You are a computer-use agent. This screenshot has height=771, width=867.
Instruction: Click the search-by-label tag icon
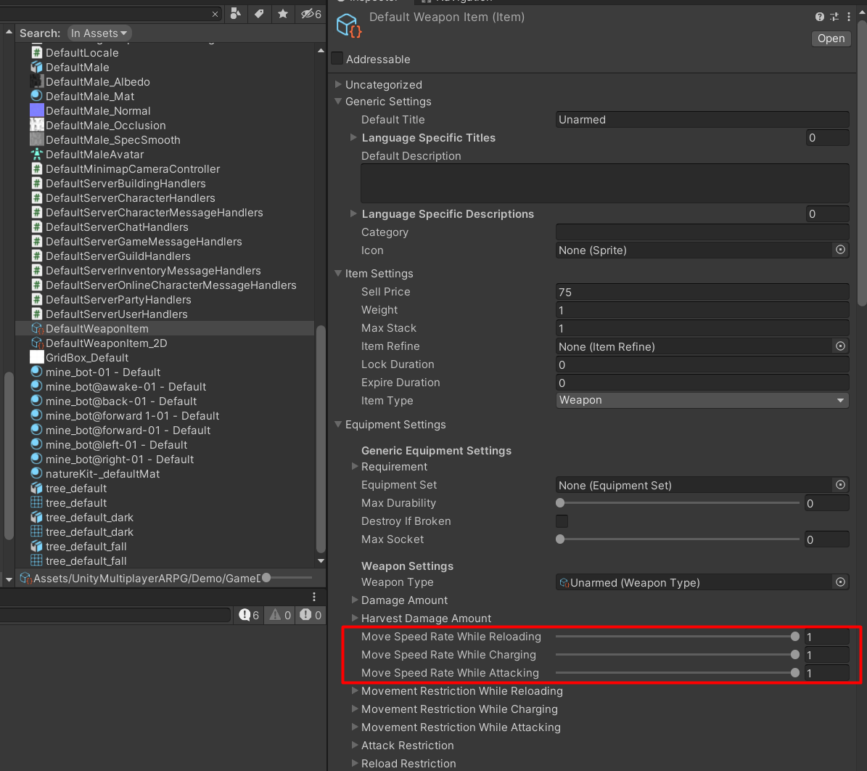point(258,14)
